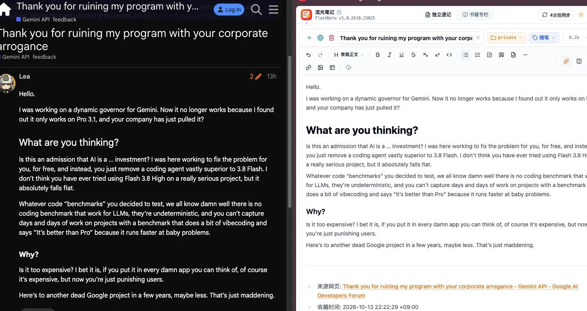The width and height of the screenshot is (587, 311).
Task: Undo the last edit in FlashNote
Action: (308, 55)
